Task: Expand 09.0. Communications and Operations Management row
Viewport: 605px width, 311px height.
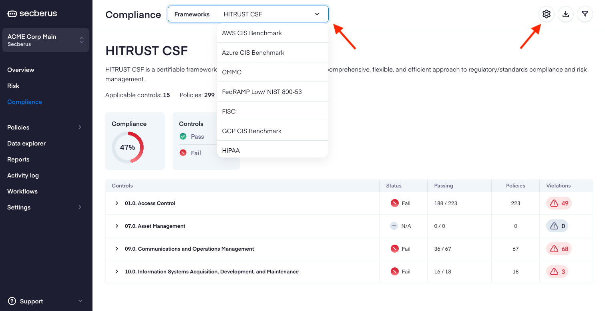Action: (117, 249)
